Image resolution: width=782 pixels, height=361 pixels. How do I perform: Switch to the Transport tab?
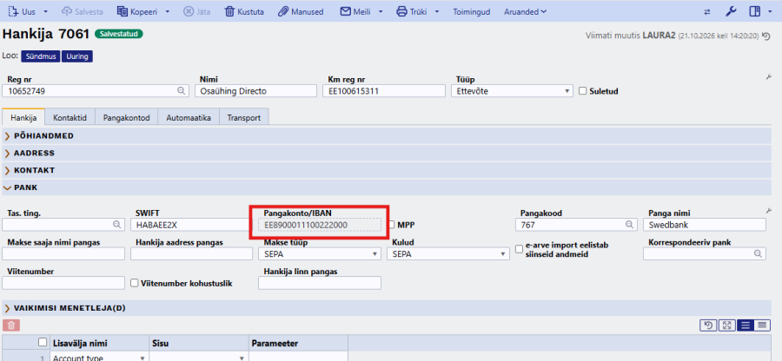[244, 118]
